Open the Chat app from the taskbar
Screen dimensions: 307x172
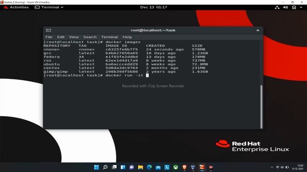pos(131,167)
